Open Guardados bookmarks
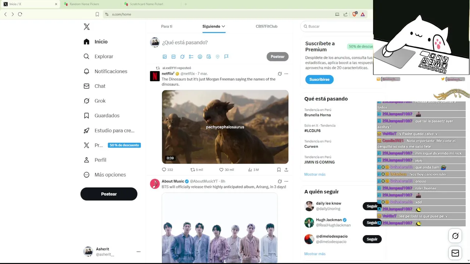 pos(101,115)
